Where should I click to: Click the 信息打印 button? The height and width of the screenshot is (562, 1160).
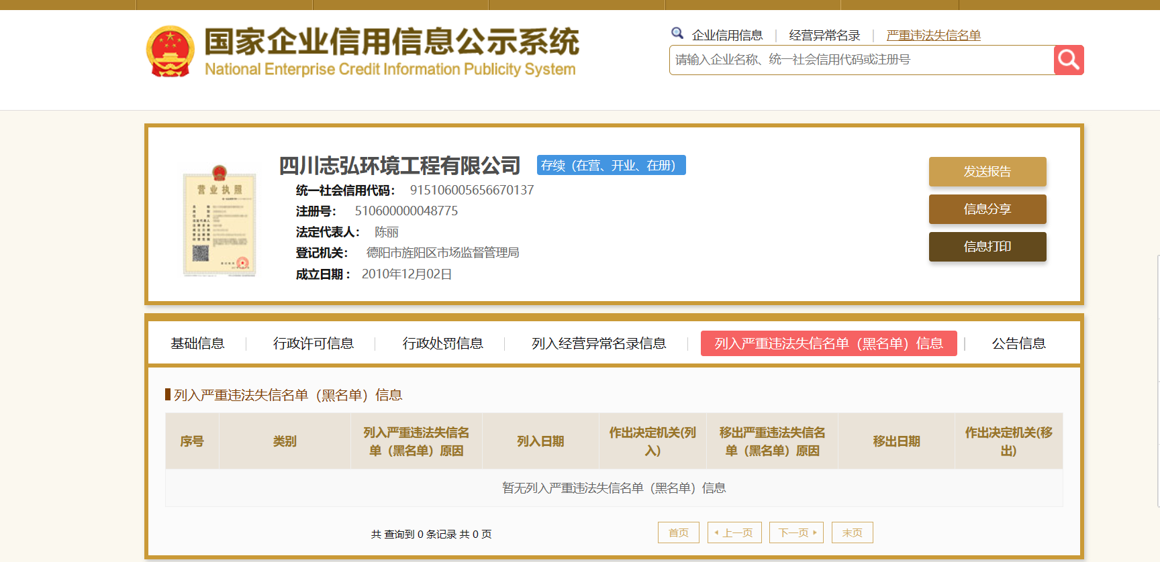pos(987,247)
